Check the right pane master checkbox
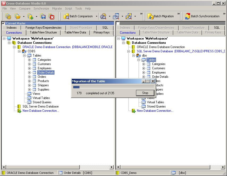227x176 pixels. pyautogui.click(x=118, y=23)
